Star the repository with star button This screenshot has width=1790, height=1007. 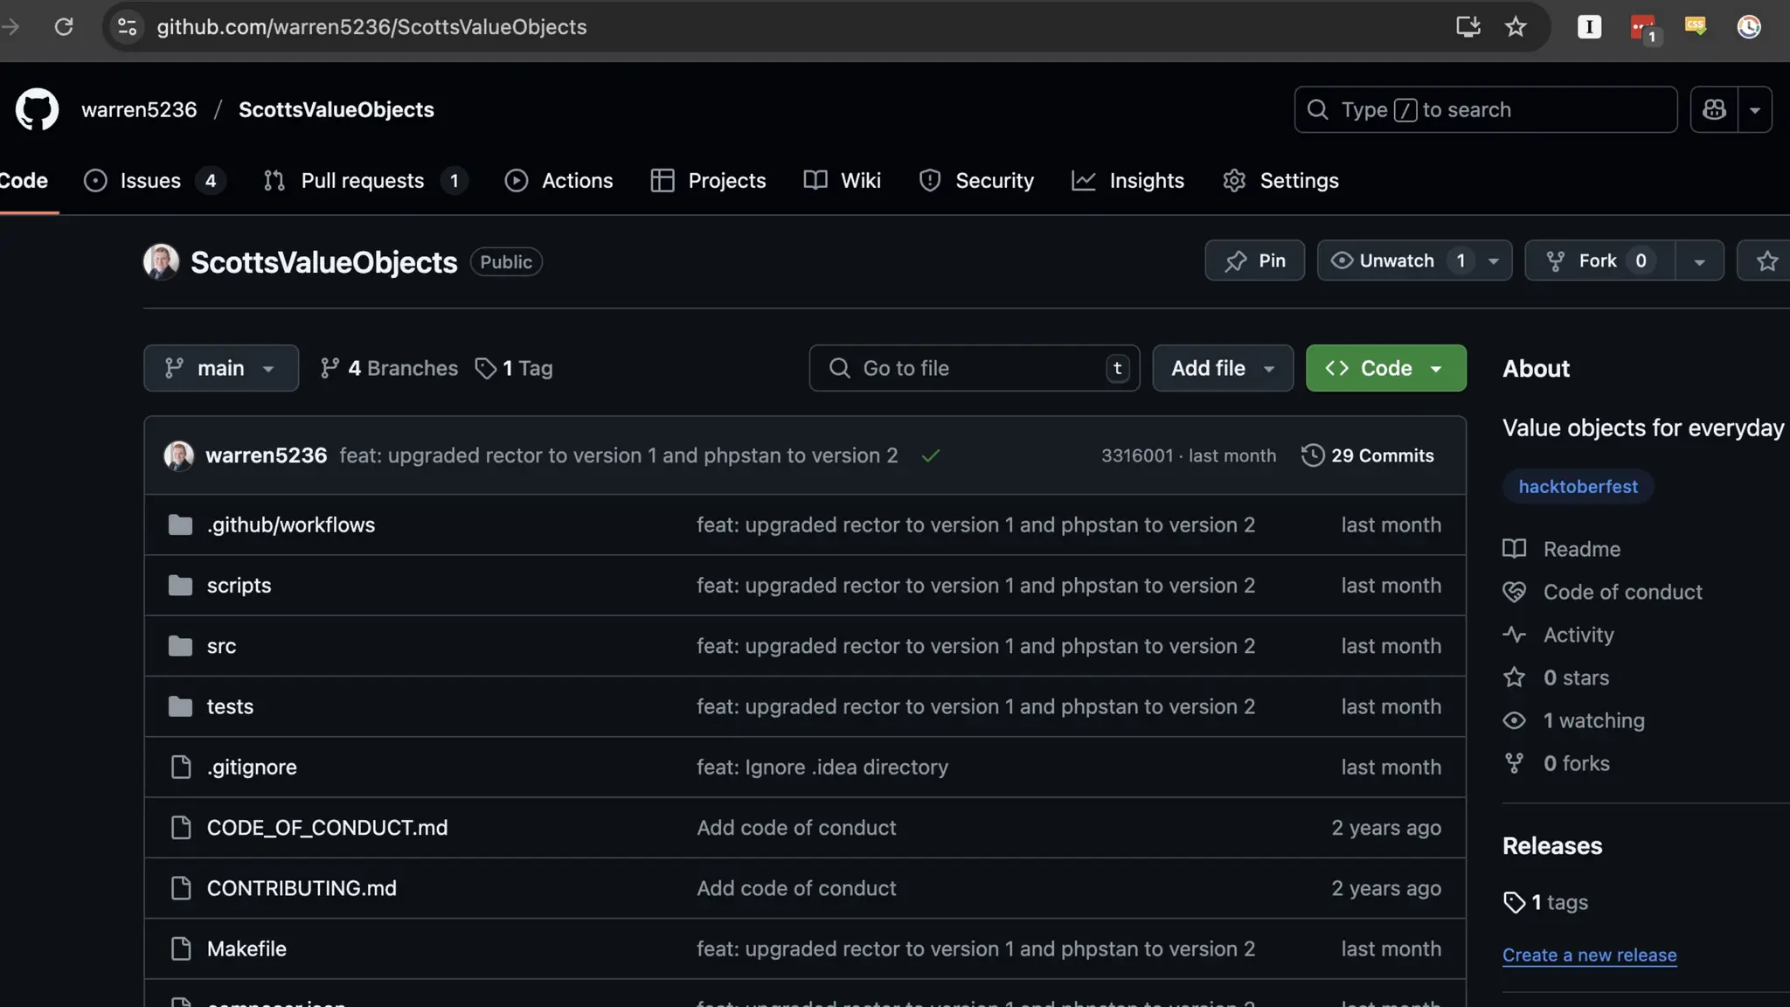coord(1766,260)
